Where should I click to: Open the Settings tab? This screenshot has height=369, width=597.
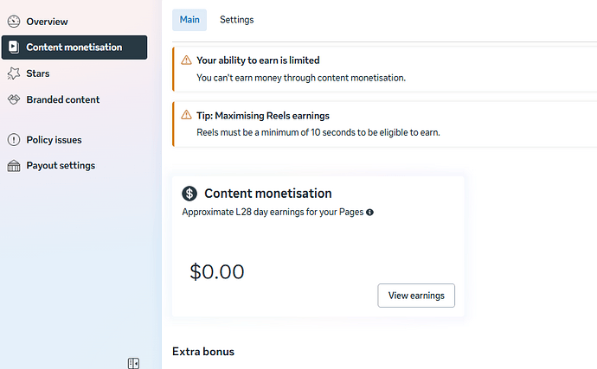click(x=236, y=19)
